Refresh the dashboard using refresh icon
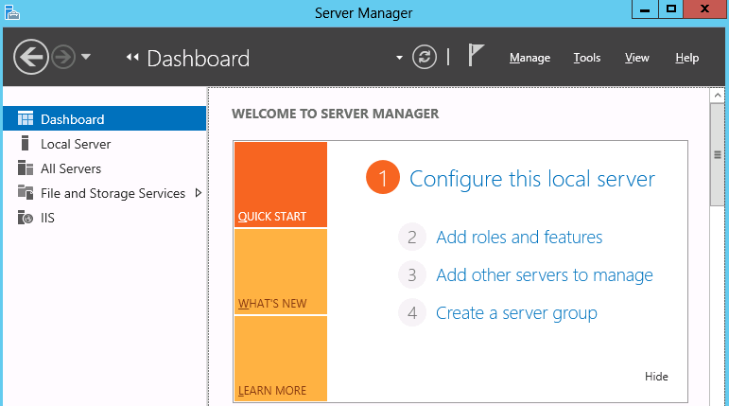This screenshot has width=729, height=406. 424,58
